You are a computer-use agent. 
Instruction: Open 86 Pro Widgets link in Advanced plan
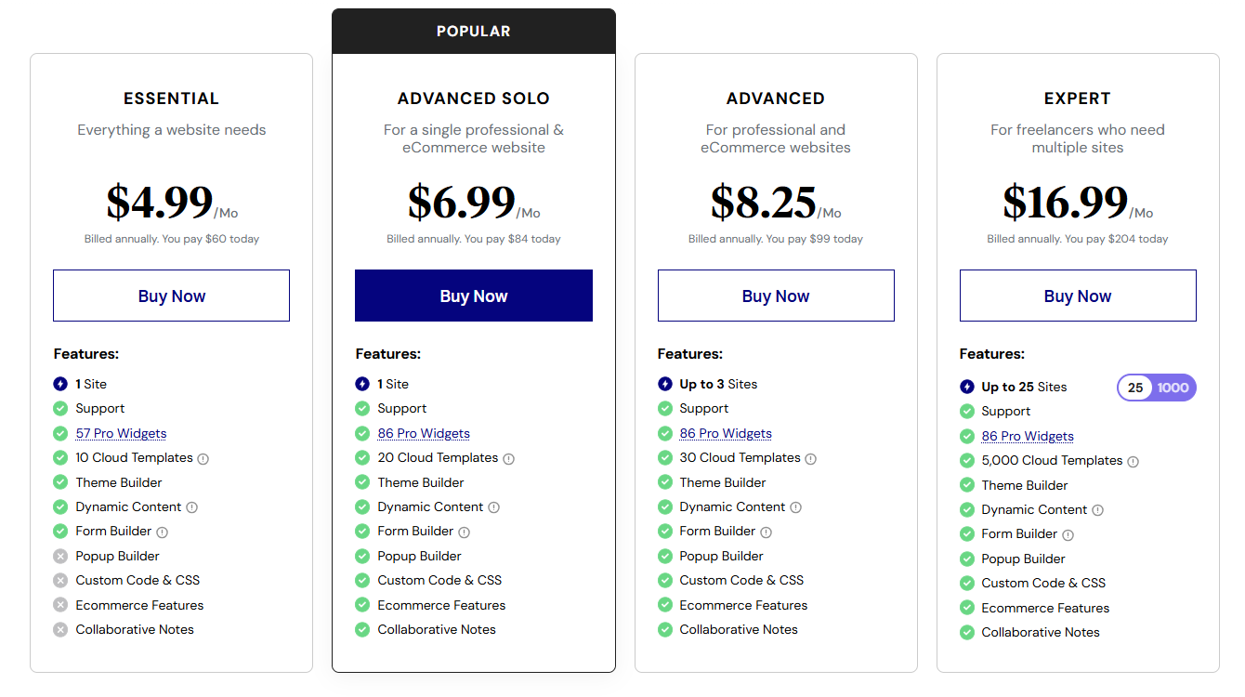(726, 433)
